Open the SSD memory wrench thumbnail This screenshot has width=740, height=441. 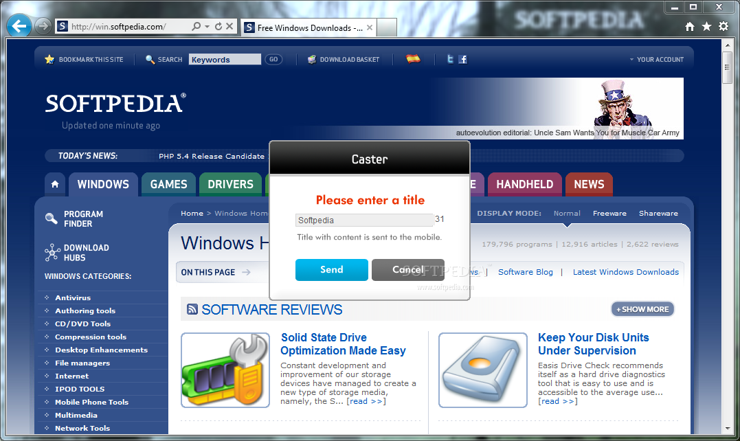(x=225, y=370)
